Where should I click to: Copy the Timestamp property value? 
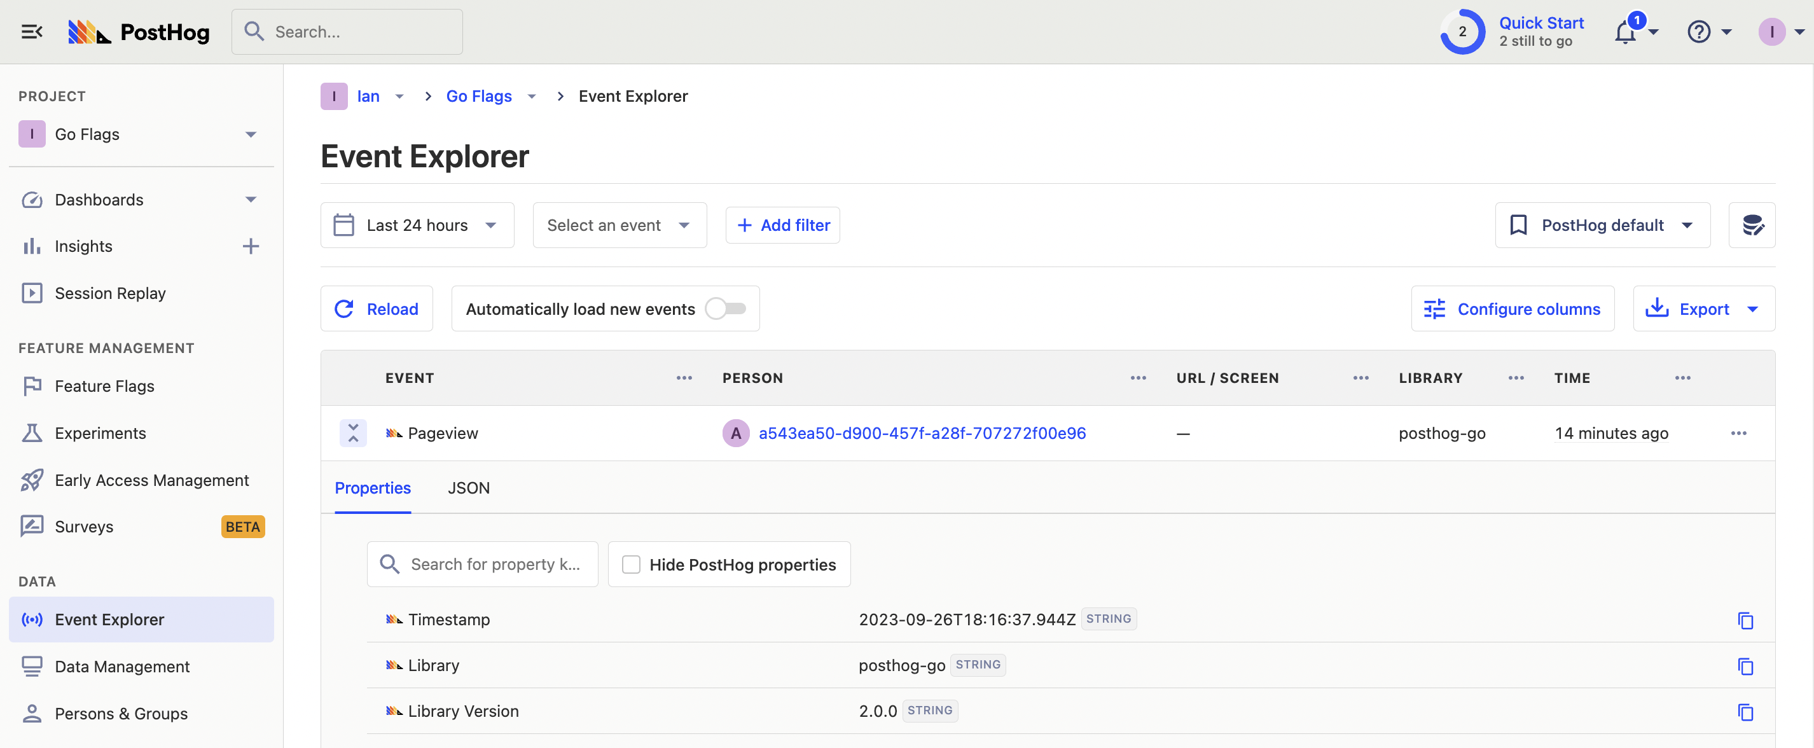click(1745, 621)
